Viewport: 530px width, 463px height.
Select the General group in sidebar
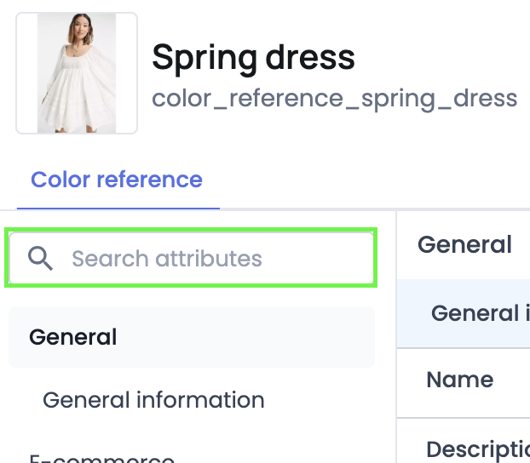pos(73,337)
